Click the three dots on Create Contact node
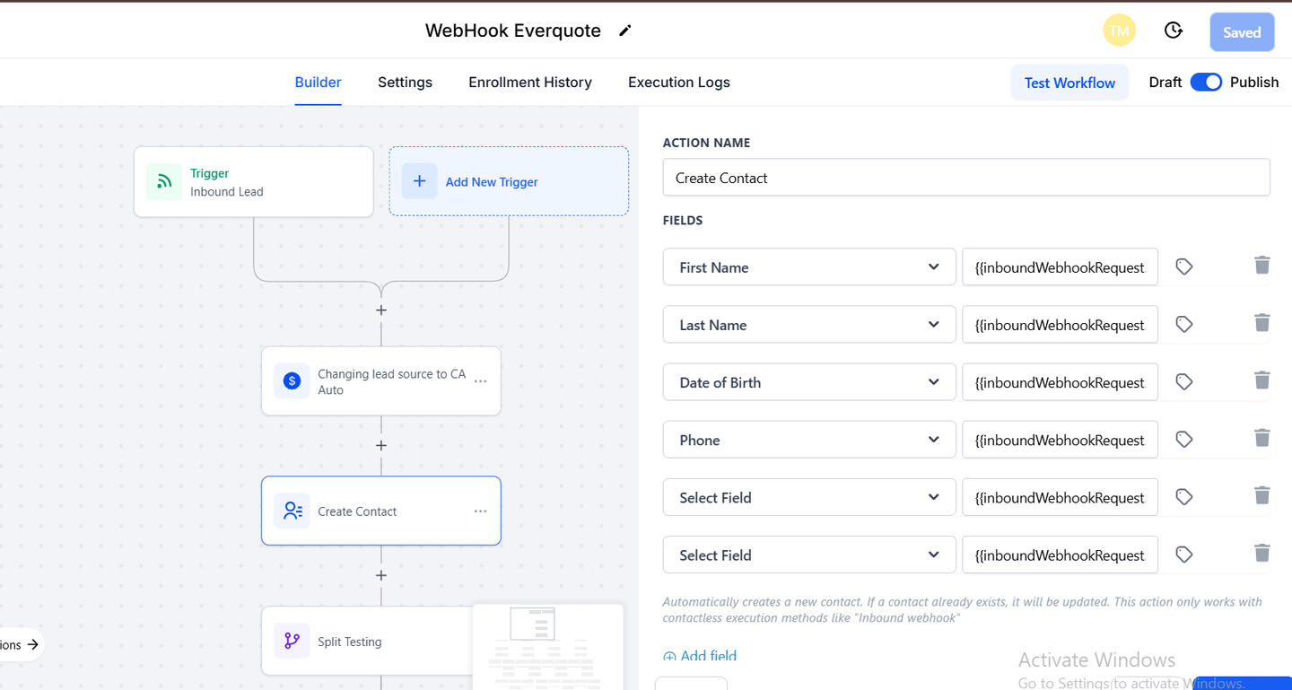Image resolution: width=1292 pixels, height=690 pixels. tap(480, 511)
